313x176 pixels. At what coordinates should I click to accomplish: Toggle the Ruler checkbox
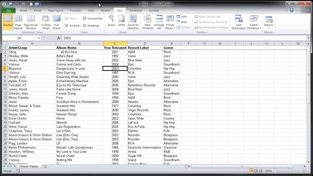click(x=67, y=19)
